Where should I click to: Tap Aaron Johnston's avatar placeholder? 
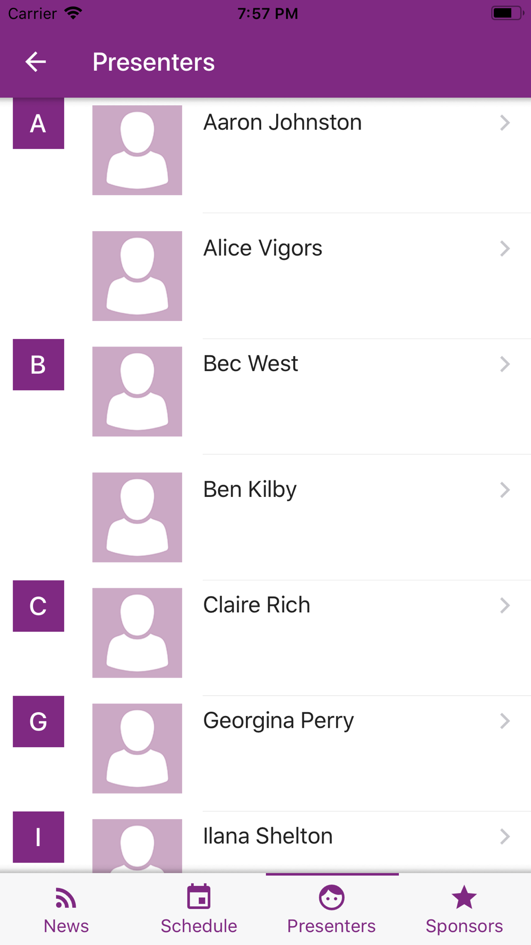click(137, 150)
